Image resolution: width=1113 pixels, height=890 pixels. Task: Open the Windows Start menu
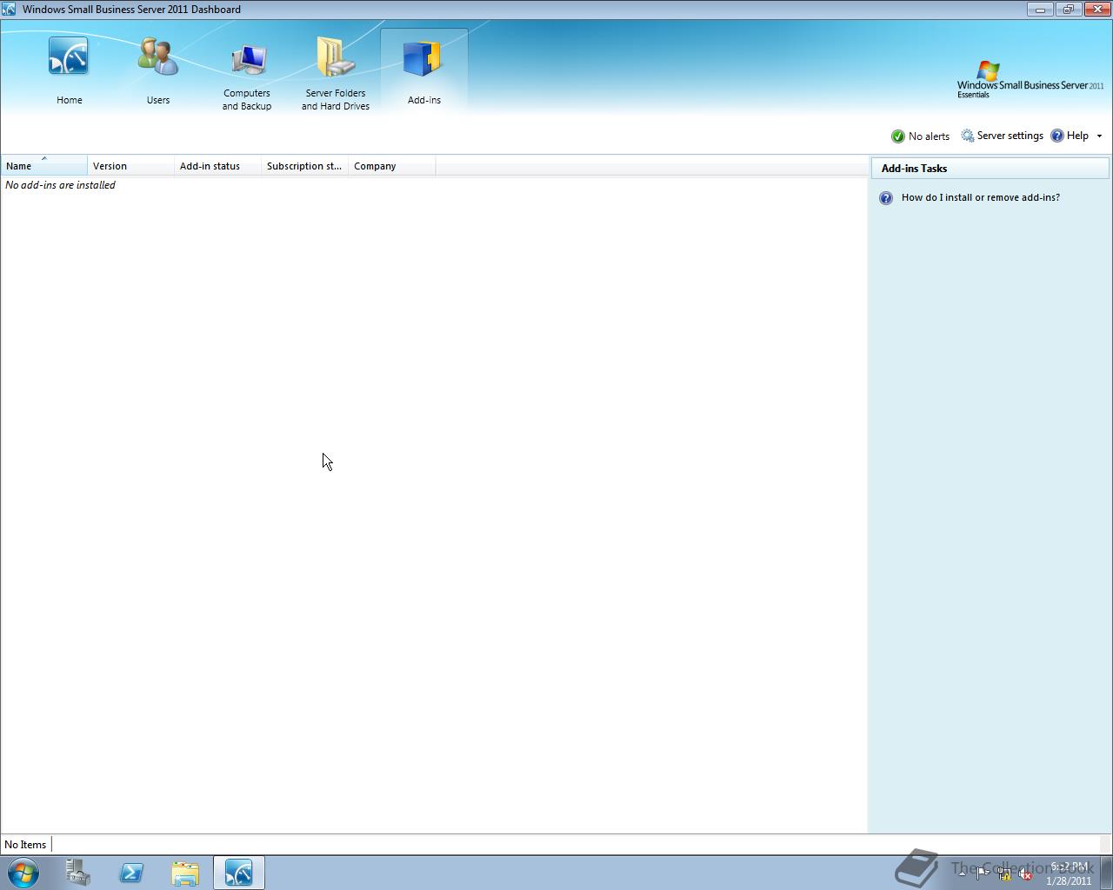(x=23, y=873)
